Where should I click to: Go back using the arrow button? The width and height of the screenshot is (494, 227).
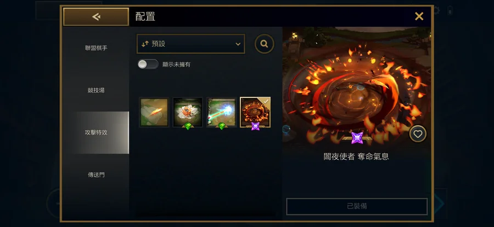(x=96, y=16)
